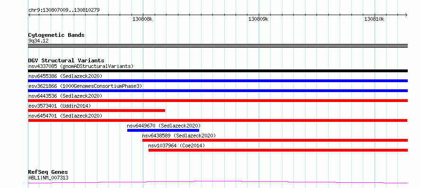The image size is (421, 188).
Task: Select the red nsv6438589 variant bar
Action: click(275, 140)
